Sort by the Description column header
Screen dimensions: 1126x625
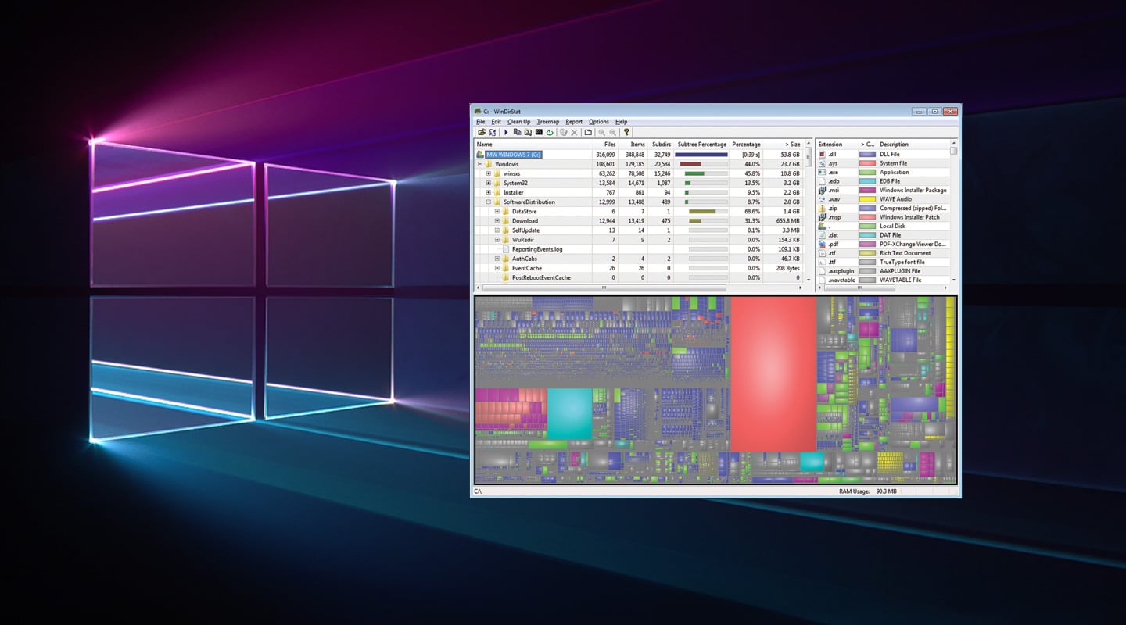tap(913, 145)
